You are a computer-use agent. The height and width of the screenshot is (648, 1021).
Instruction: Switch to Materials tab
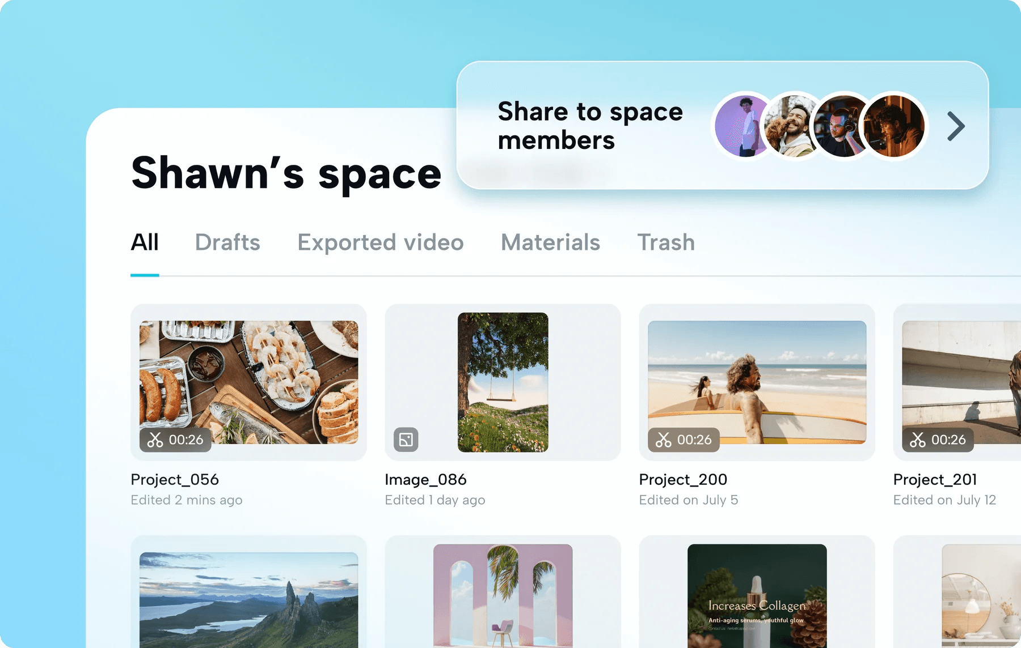coord(550,242)
